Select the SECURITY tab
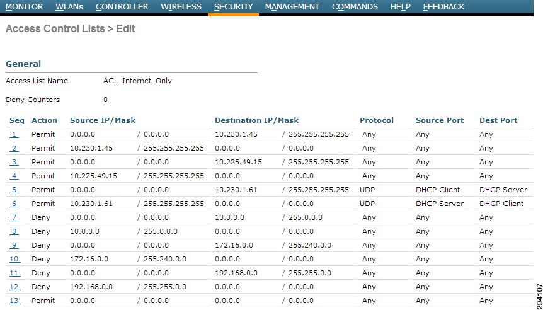The image size is (543, 310). (234, 6)
